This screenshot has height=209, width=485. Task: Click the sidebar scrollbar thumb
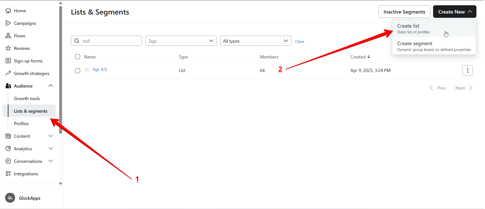60,70
